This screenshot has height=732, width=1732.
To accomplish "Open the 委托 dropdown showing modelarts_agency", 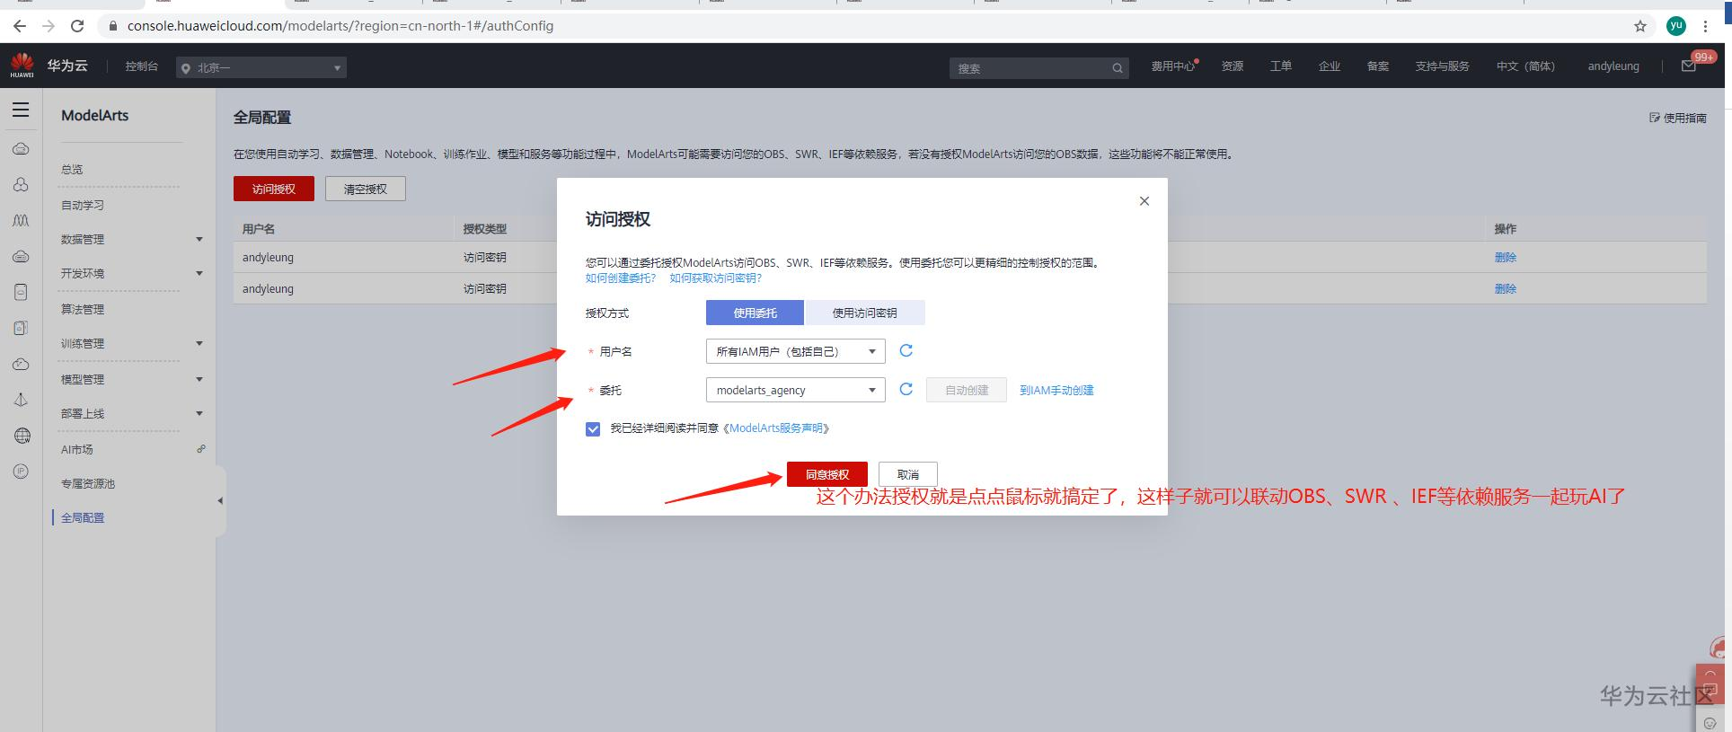I will point(795,390).
